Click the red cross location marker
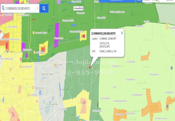This screenshot has height=121, width=175. click(x=90, y=67)
